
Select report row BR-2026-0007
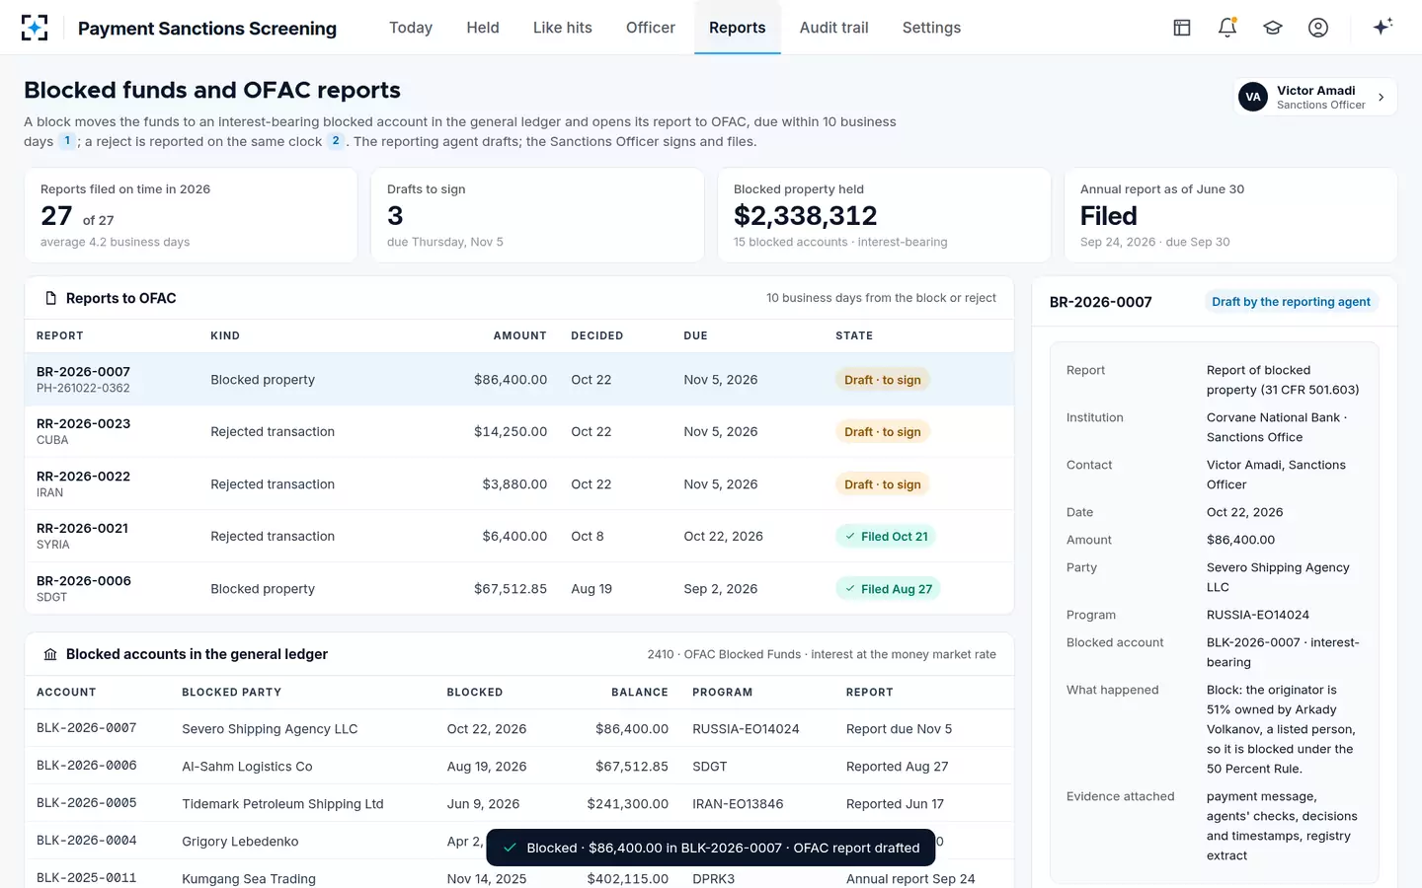pos(519,380)
